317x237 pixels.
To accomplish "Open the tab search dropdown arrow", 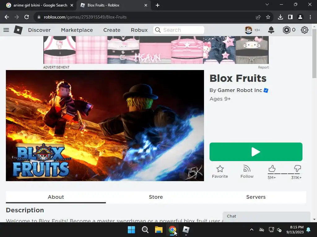I will (267, 4).
